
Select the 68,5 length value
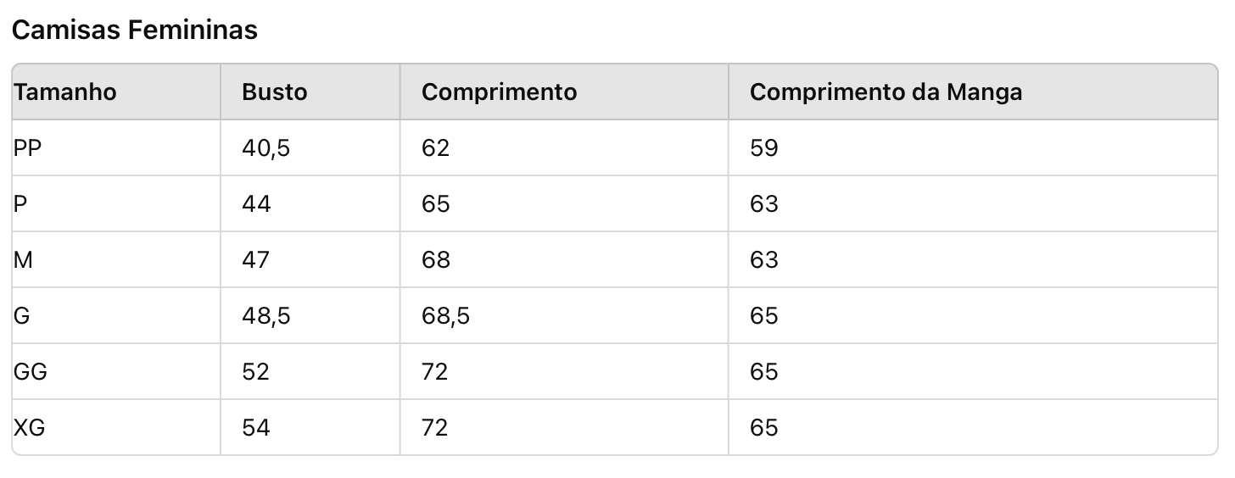point(445,316)
